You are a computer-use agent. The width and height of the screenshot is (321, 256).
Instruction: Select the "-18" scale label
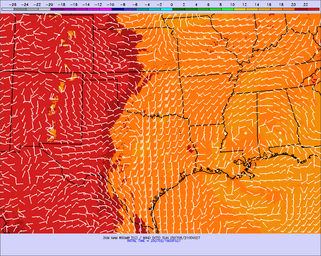pos(62,5)
